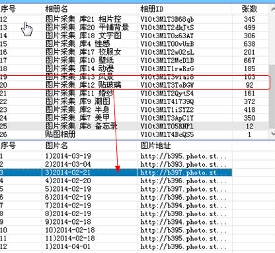This screenshot has height=253, width=275.
Task: Select image 1)2014-04-01
Action: pyautogui.click(x=68, y=246)
